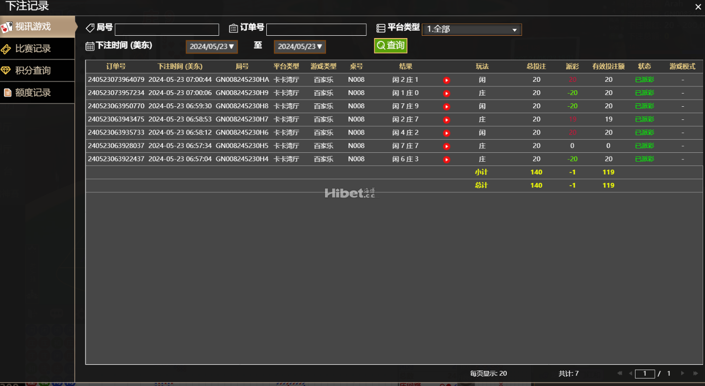
Task: Click the 比赛记录 ticket icon
Action: (6, 49)
